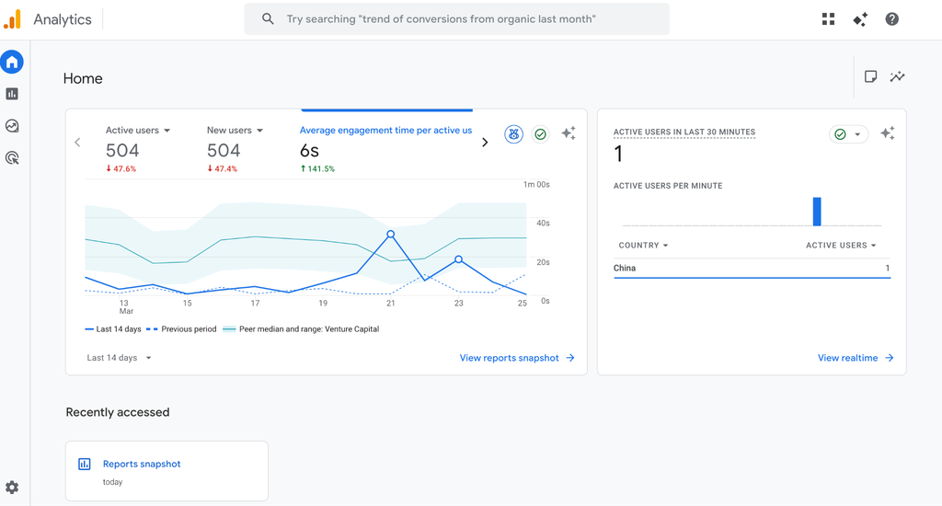Screen dimensions: 942x506
Task: Open the Last 14 days date range dropdown
Action: pyautogui.click(x=119, y=358)
